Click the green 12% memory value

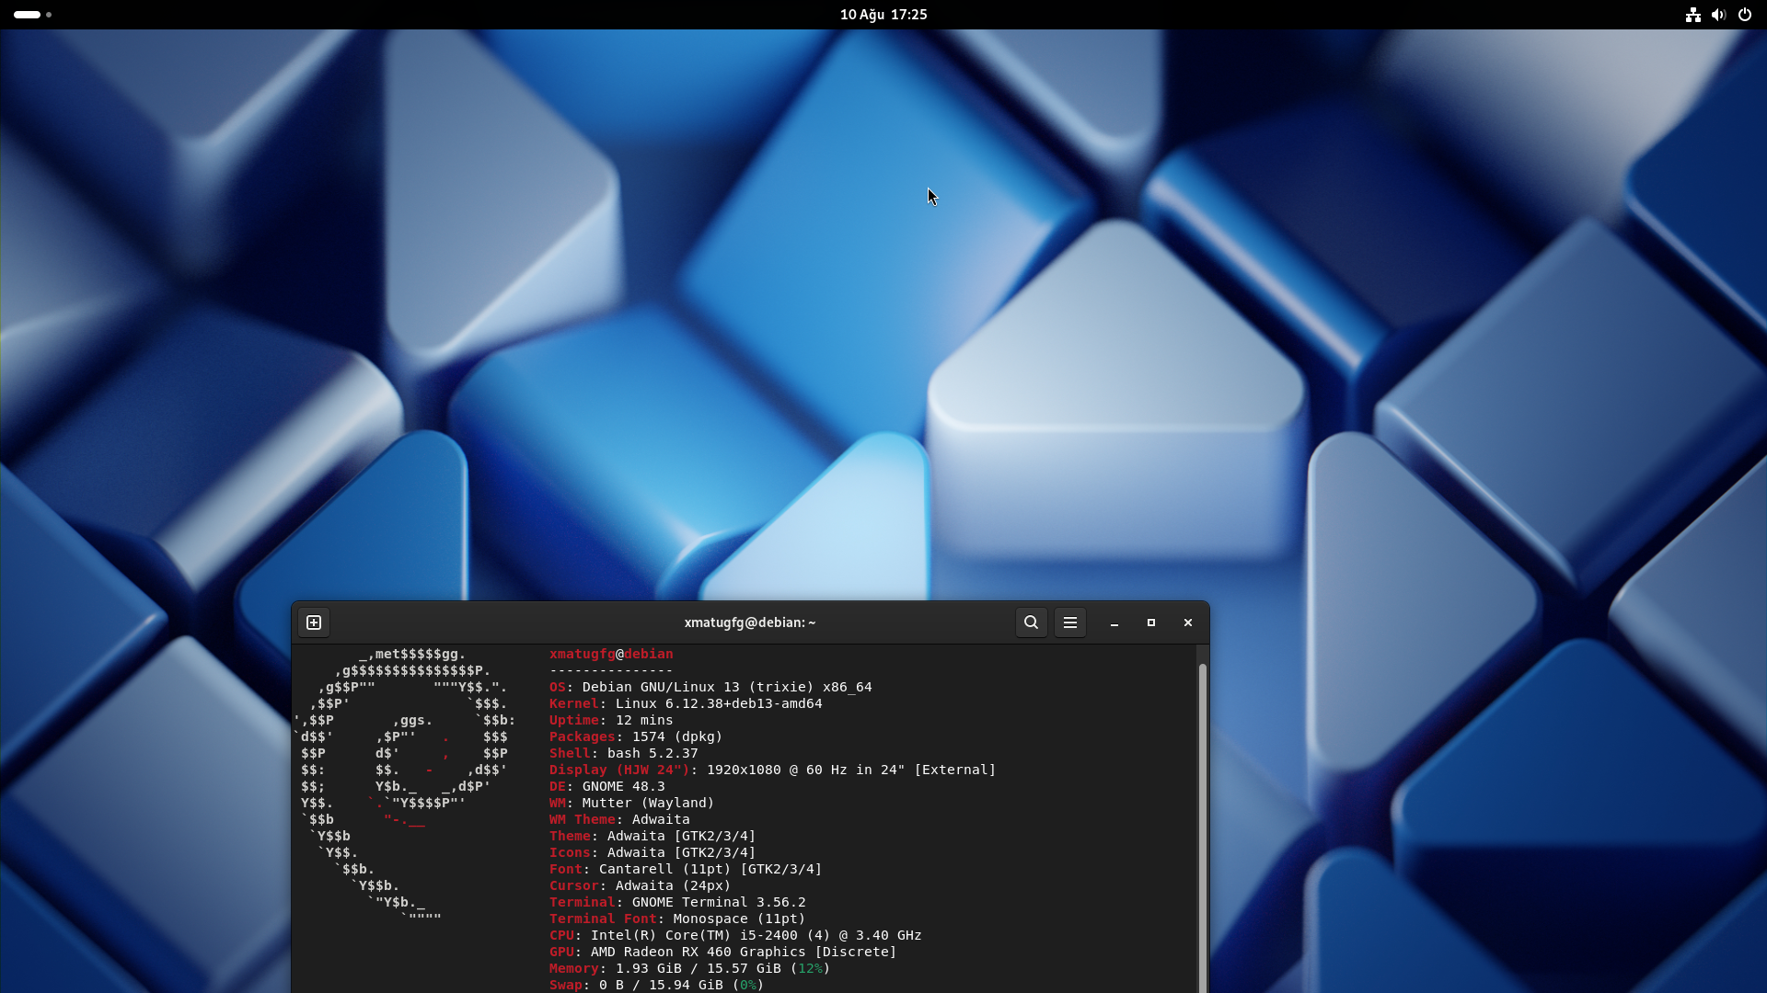pos(810,968)
